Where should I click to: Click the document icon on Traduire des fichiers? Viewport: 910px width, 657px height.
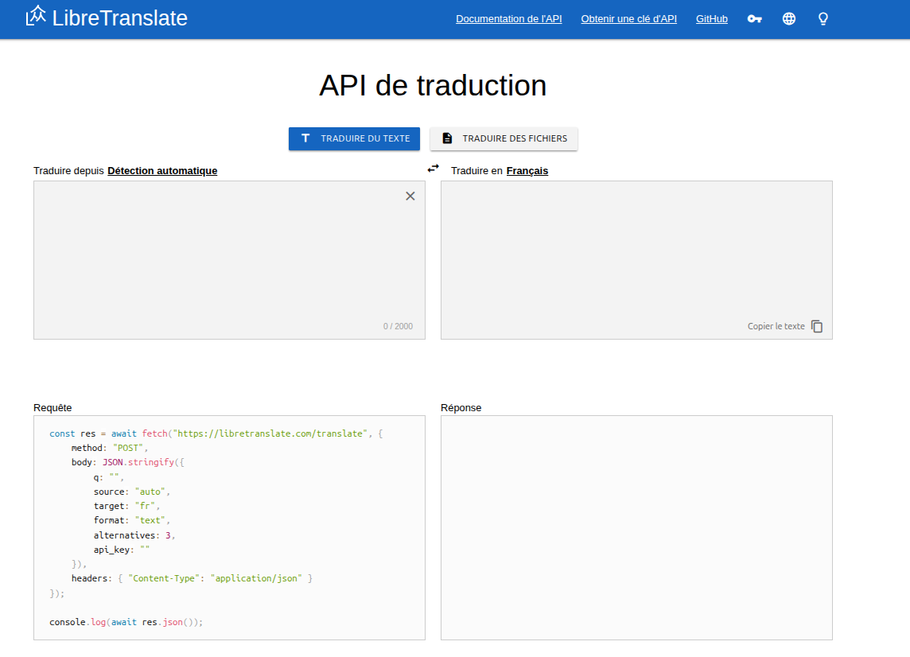[x=447, y=138]
